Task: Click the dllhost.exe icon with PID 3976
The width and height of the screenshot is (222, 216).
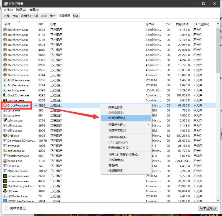Action: coord(5,126)
